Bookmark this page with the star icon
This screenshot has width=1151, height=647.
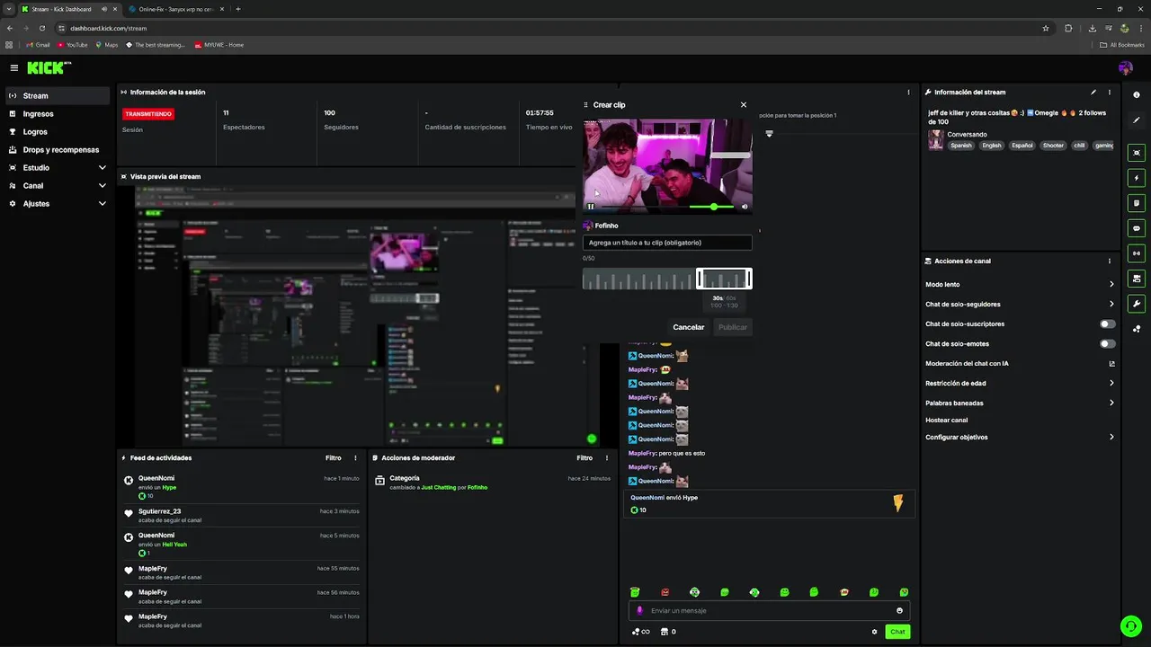coord(1045,28)
